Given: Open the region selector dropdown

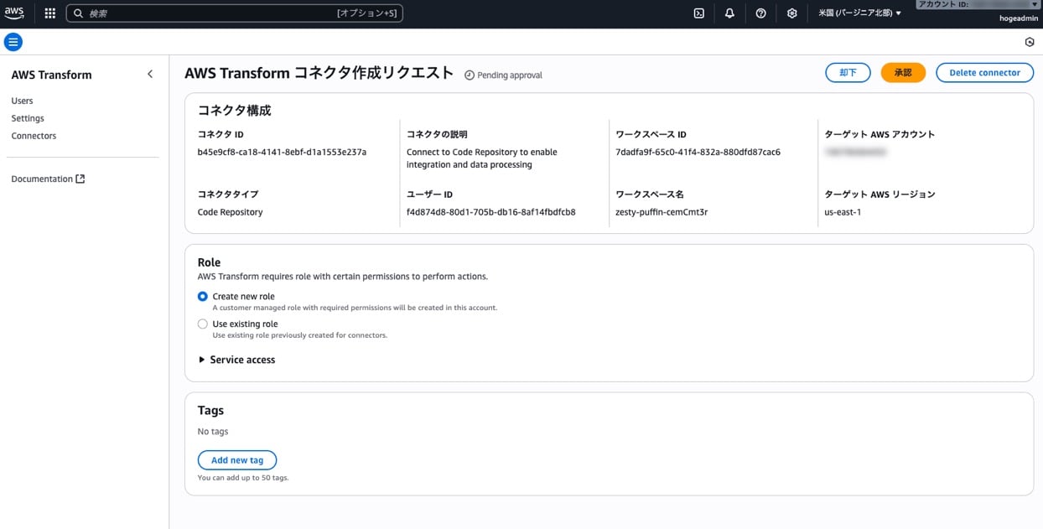Looking at the screenshot, I should [x=859, y=13].
